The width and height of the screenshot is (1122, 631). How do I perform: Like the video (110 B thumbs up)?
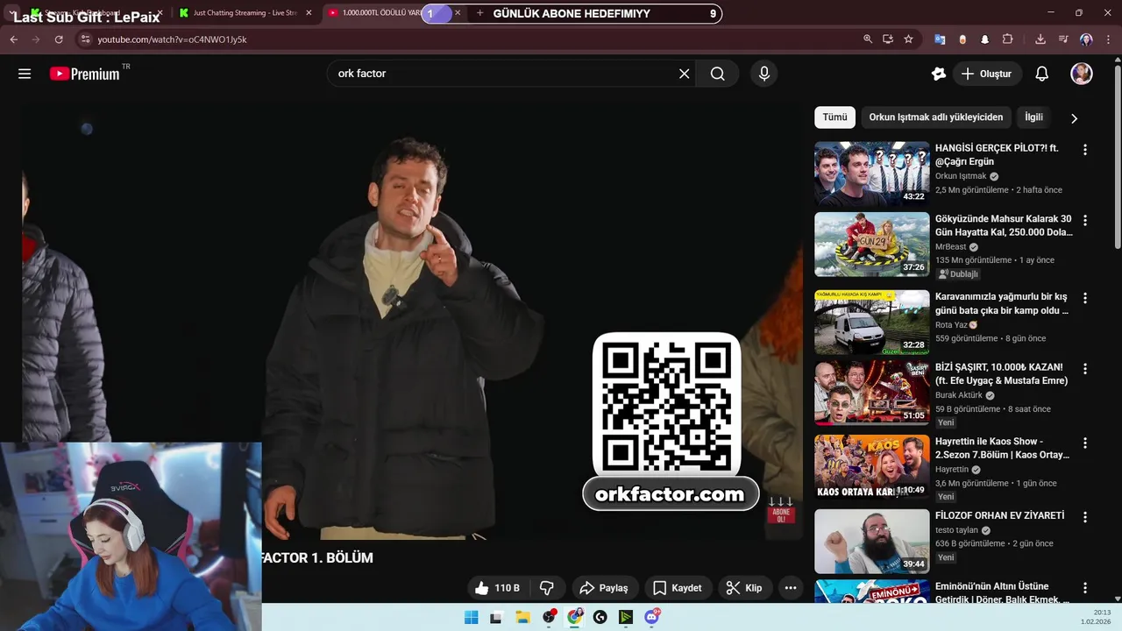[x=497, y=588]
